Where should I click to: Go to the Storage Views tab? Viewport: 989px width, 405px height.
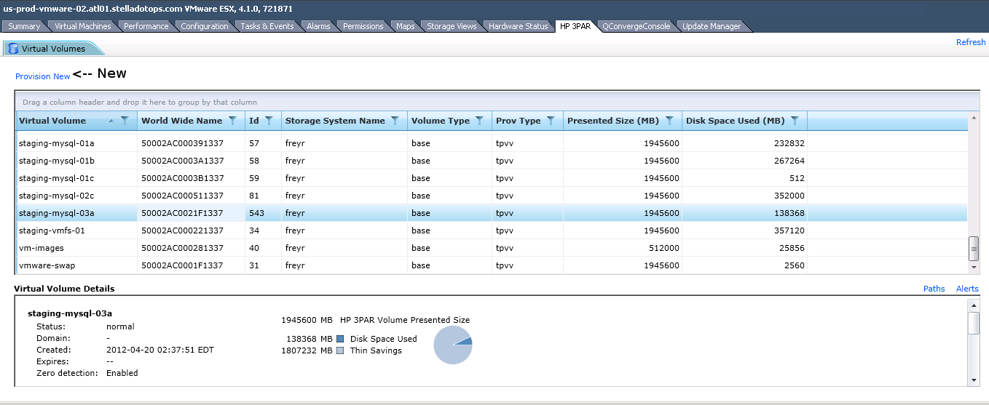point(451,26)
